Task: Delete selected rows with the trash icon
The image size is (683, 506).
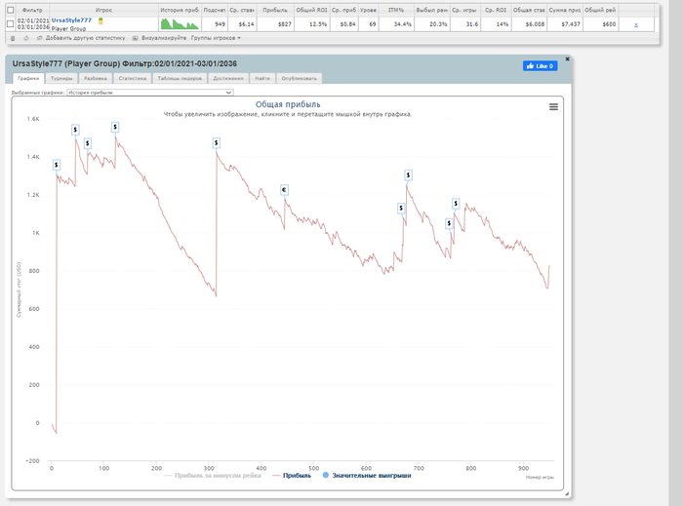Action: (x=13, y=38)
